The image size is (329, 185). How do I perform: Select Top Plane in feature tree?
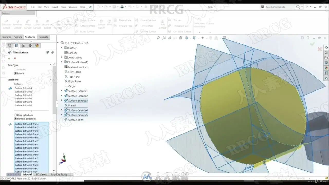(72, 77)
